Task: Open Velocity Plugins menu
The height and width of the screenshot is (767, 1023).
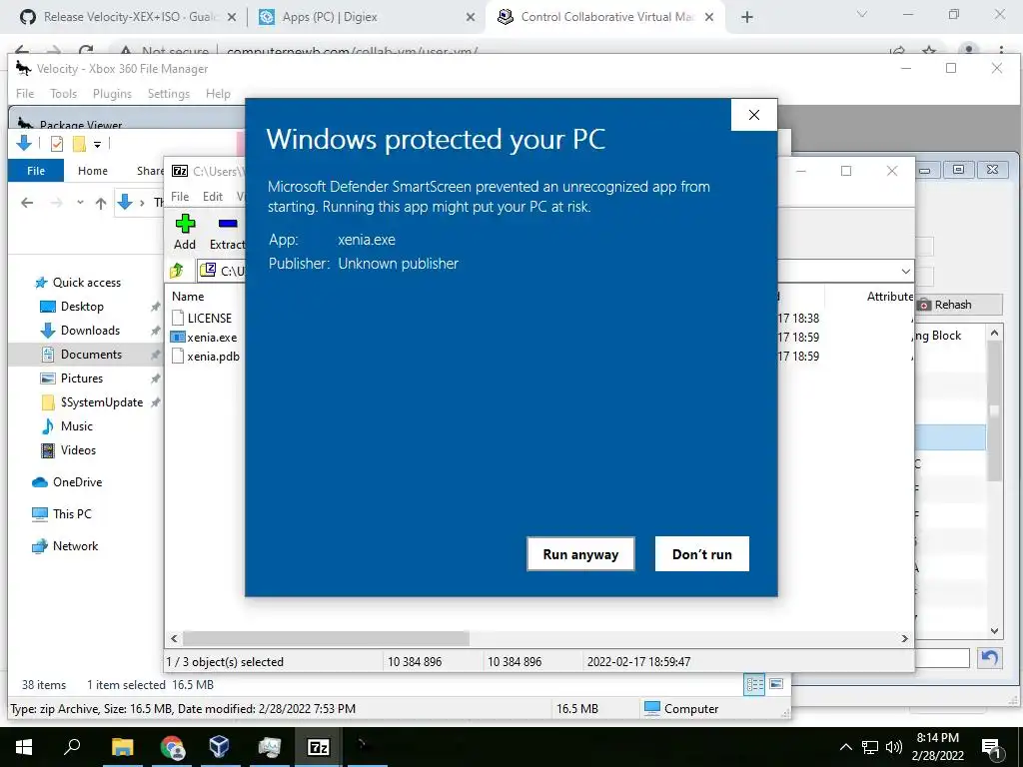Action: point(112,94)
